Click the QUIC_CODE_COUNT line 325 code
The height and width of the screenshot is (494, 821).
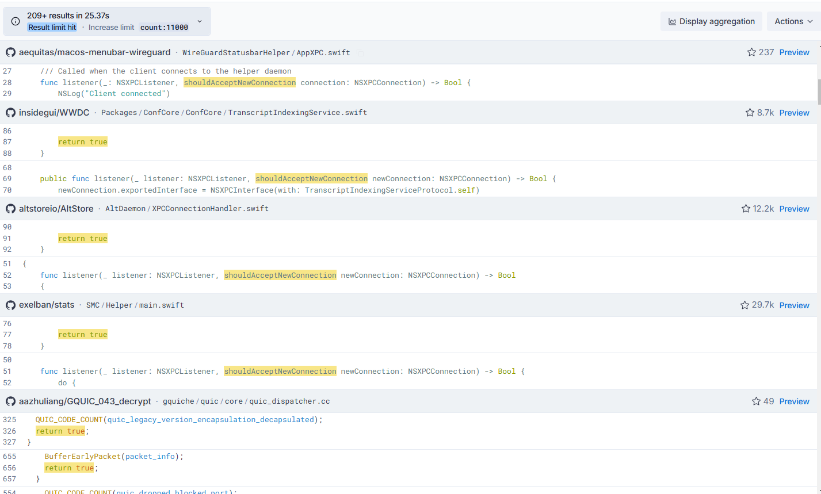point(179,420)
